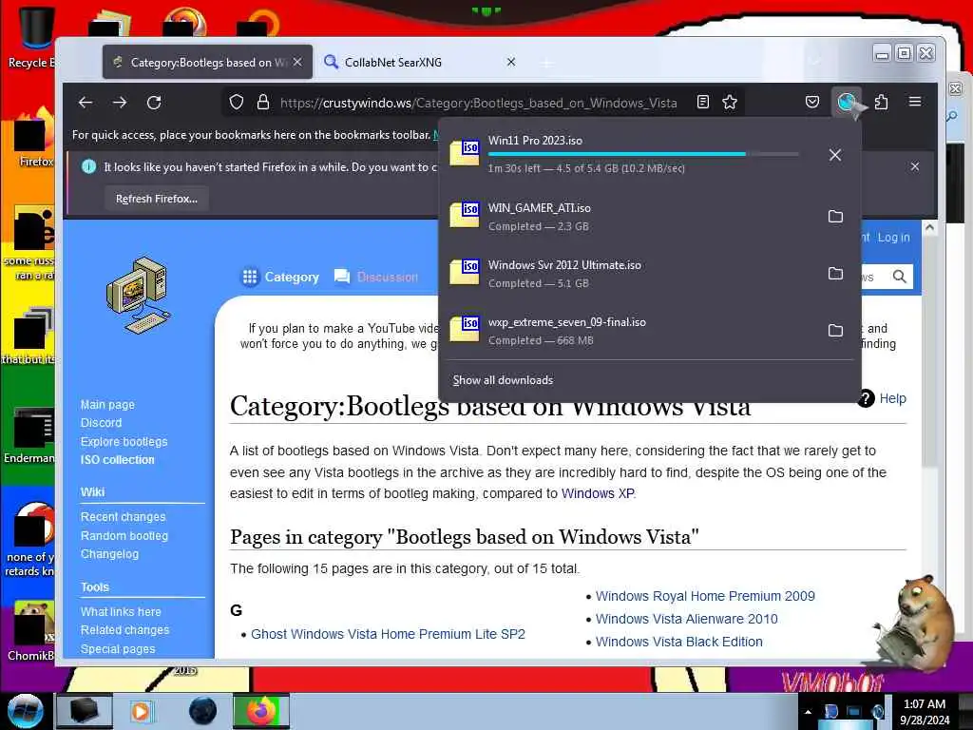The image size is (973, 730).
Task: Open Changelog sidebar link
Action: [x=110, y=554]
